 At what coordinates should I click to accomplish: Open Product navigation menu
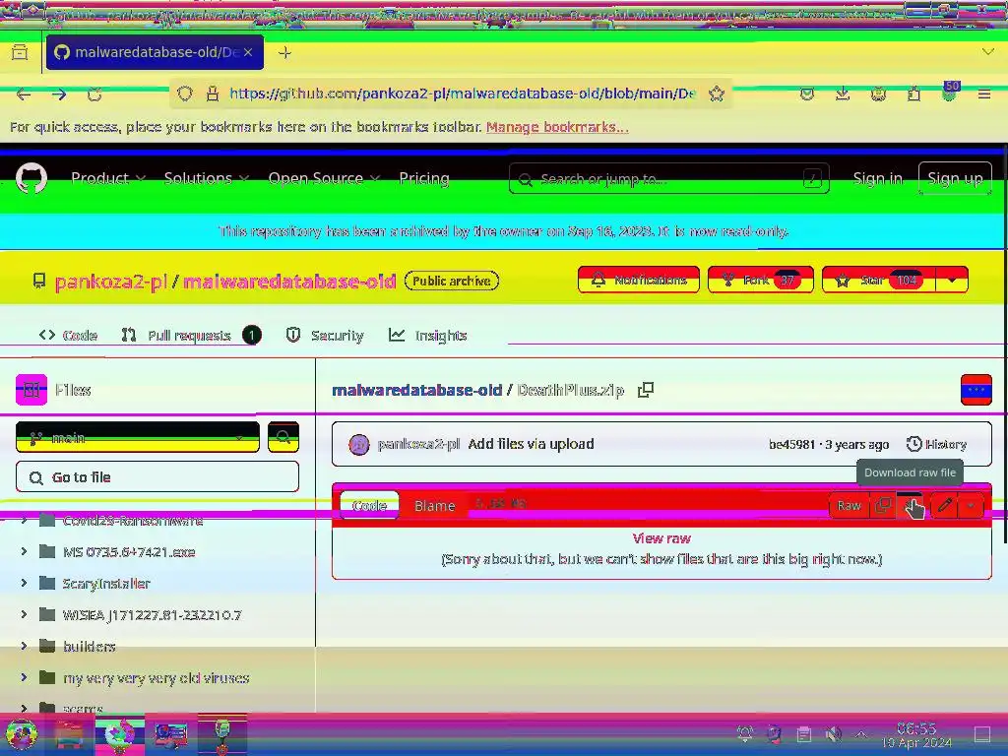point(108,178)
